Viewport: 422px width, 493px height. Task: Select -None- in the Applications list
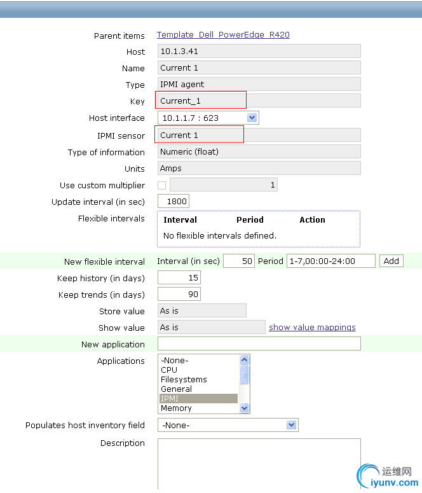[x=198, y=360]
